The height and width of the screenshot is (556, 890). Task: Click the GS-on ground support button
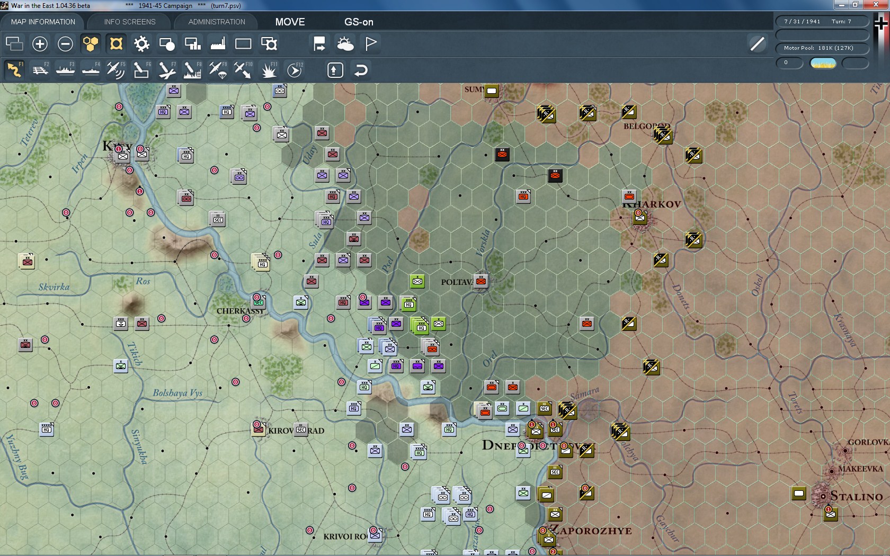click(359, 22)
